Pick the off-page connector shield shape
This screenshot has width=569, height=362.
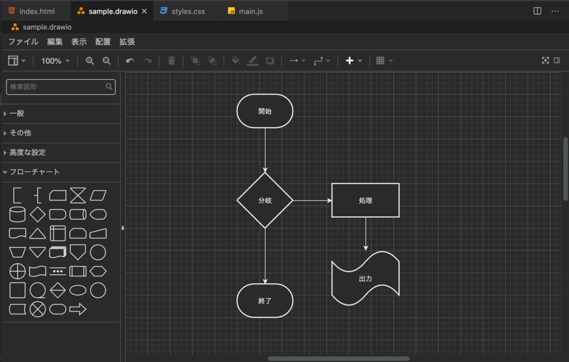[x=78, y=252]
